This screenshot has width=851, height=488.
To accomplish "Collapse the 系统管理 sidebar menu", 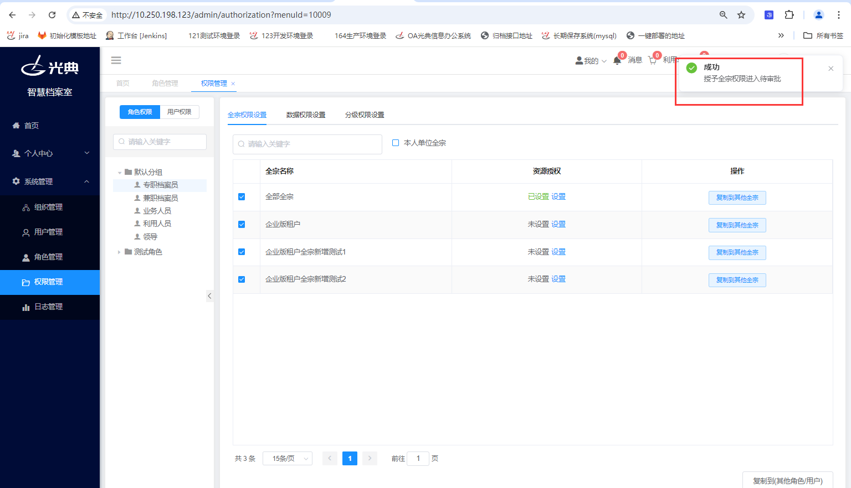I will pyautogui.click(x=50, y=181).
